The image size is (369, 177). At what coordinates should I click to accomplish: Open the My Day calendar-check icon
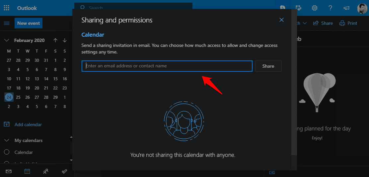298,8
